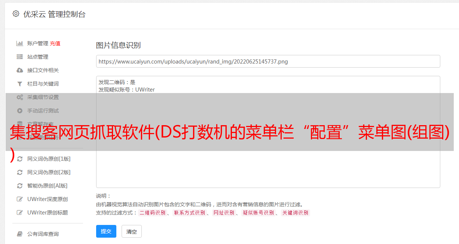Open 同义词伪原创[1版] tool
The height and width of the screenshot is (244, 459).
click(49, 159)
